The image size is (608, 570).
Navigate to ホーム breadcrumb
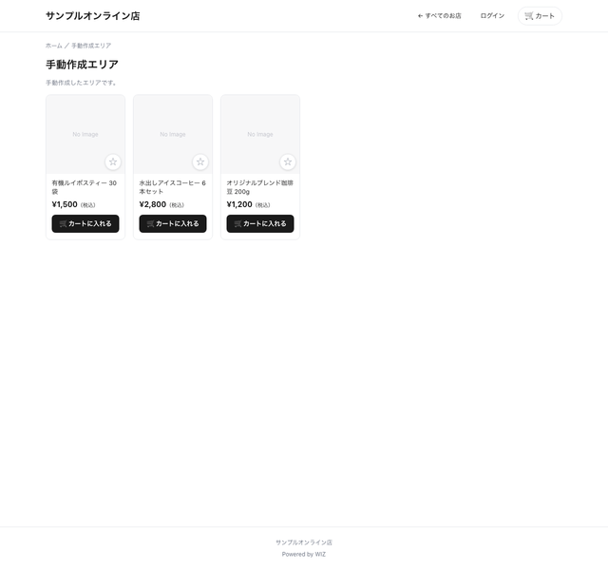click(x=54, y=46)
